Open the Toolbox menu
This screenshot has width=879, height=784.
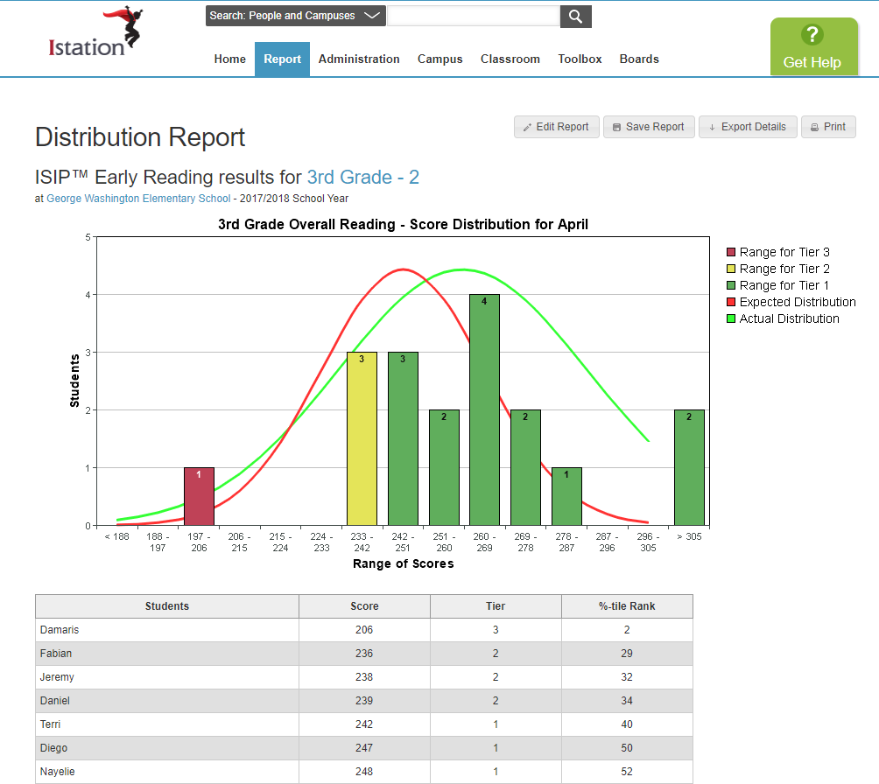[x=580, y=59]
